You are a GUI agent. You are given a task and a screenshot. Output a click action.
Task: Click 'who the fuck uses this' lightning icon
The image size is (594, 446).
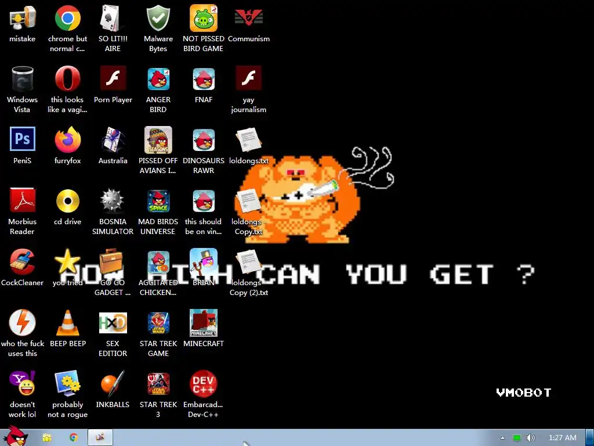[23, 322]
